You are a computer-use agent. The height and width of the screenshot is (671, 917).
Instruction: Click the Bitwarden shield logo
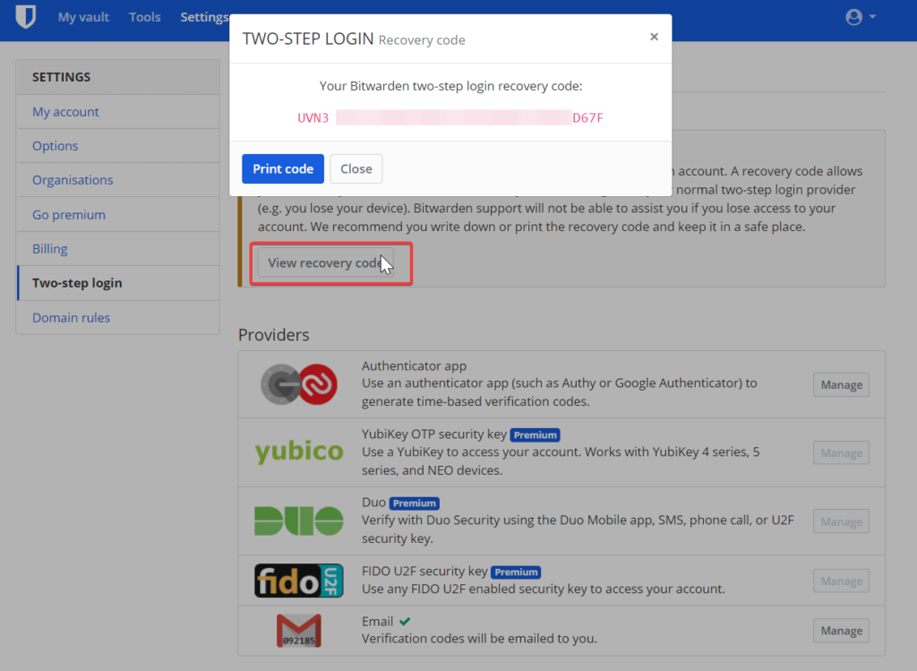pos(26,16)
